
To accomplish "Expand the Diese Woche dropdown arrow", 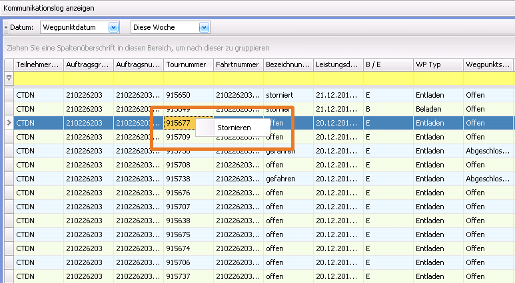I will pyautogui.click(x=204, y=27).
